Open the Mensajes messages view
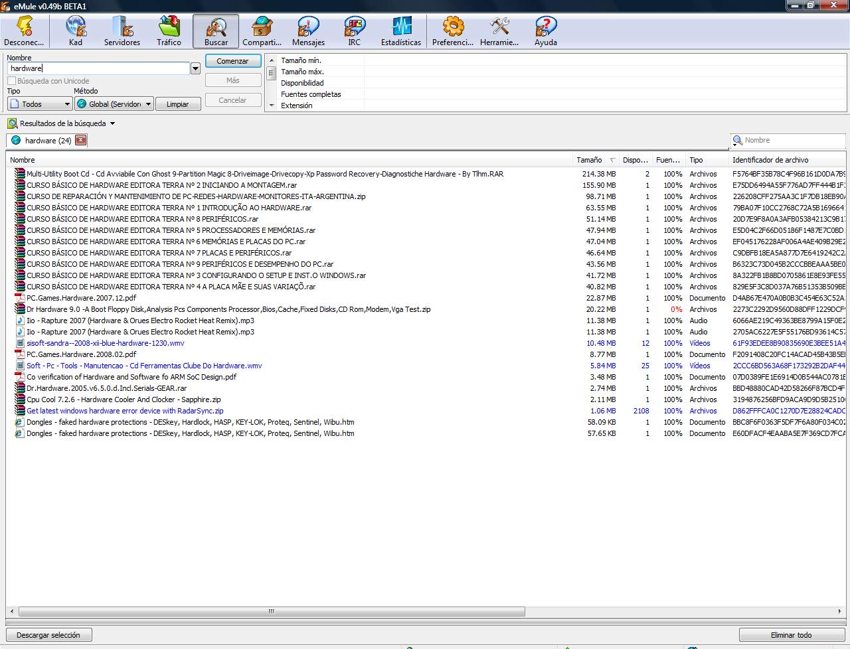The image size is (850, 649). (x=308, y=31)
